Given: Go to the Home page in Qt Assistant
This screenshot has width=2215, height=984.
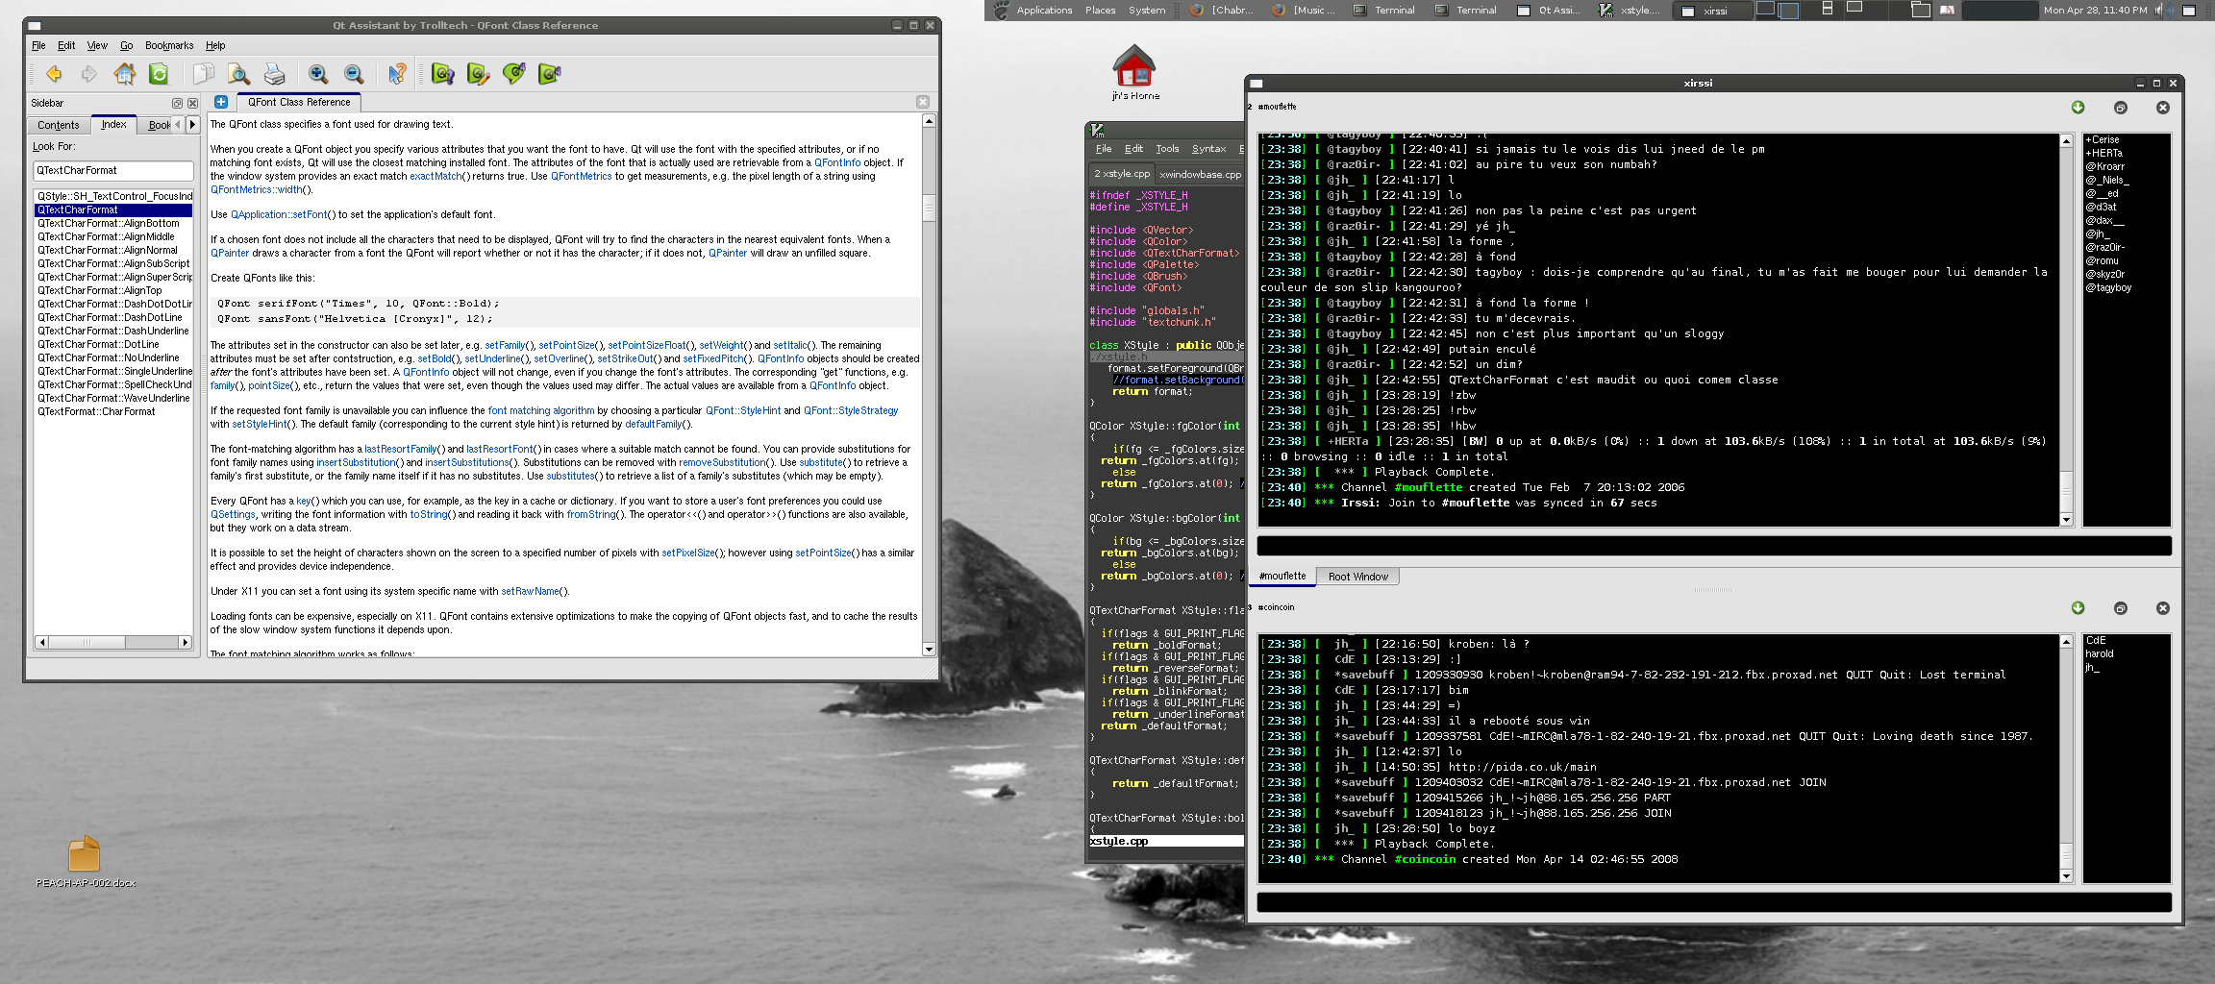Looking at the screenshot, I should point(124,74).
